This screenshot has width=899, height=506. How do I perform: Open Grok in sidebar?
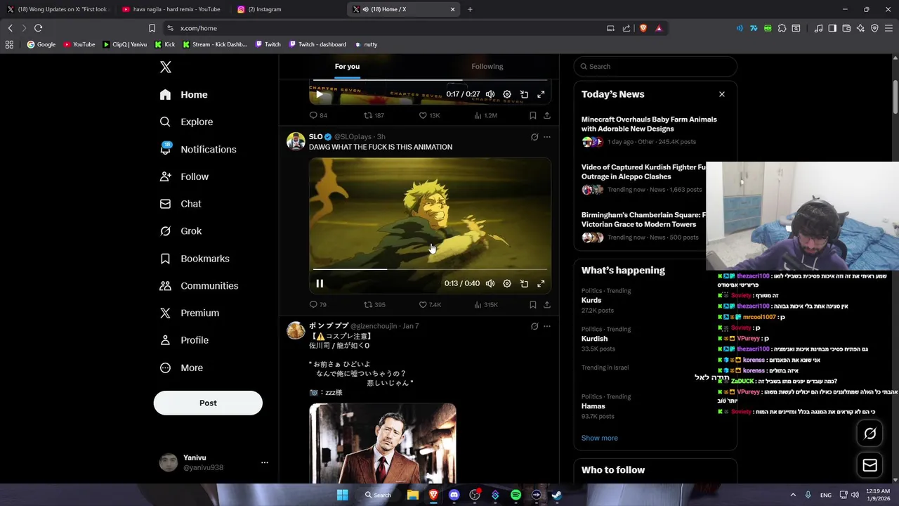181,231
